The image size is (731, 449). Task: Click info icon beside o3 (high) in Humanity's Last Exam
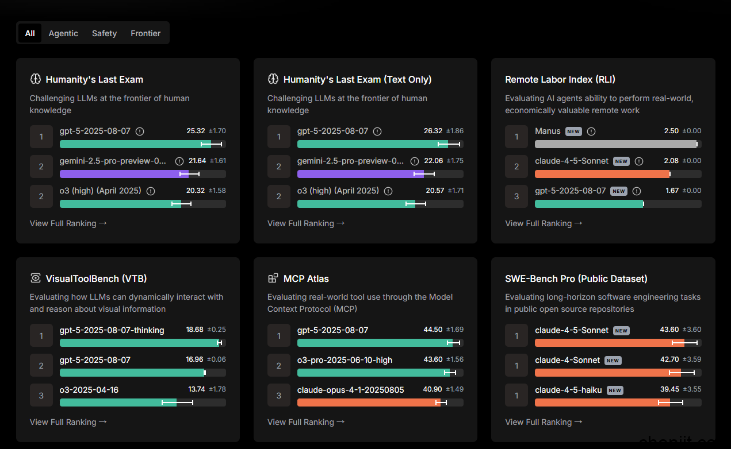point(151,191)
